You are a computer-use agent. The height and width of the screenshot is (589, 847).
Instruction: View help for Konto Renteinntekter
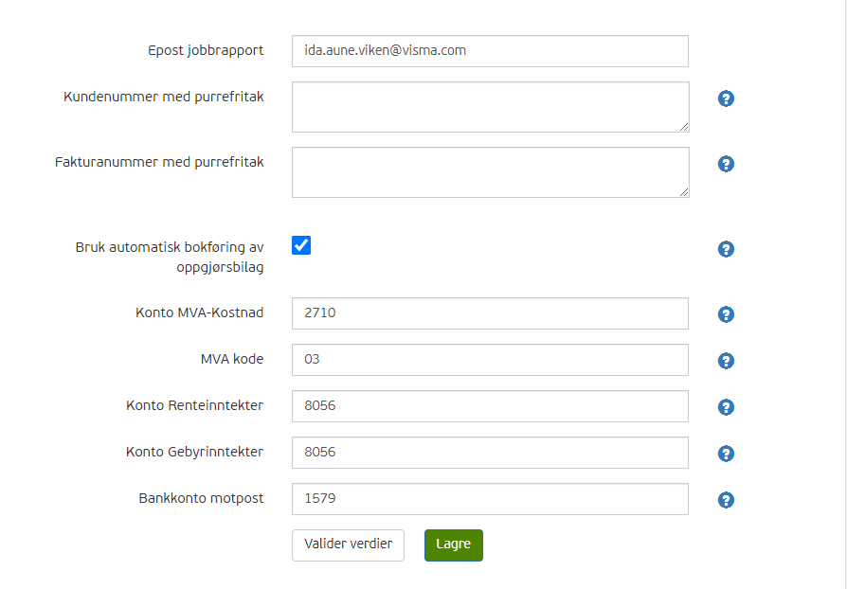(726, 407)
